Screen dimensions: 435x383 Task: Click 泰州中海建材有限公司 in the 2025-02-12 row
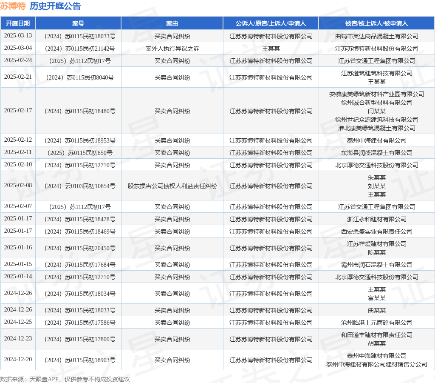click(x=377, y=140)
